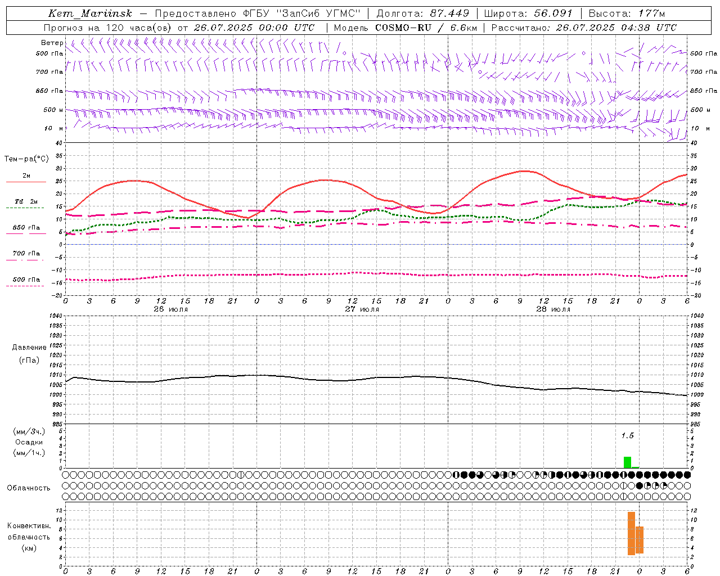Click the pink dash-dot sample under '700 гПа' legend

coord(25,260)
